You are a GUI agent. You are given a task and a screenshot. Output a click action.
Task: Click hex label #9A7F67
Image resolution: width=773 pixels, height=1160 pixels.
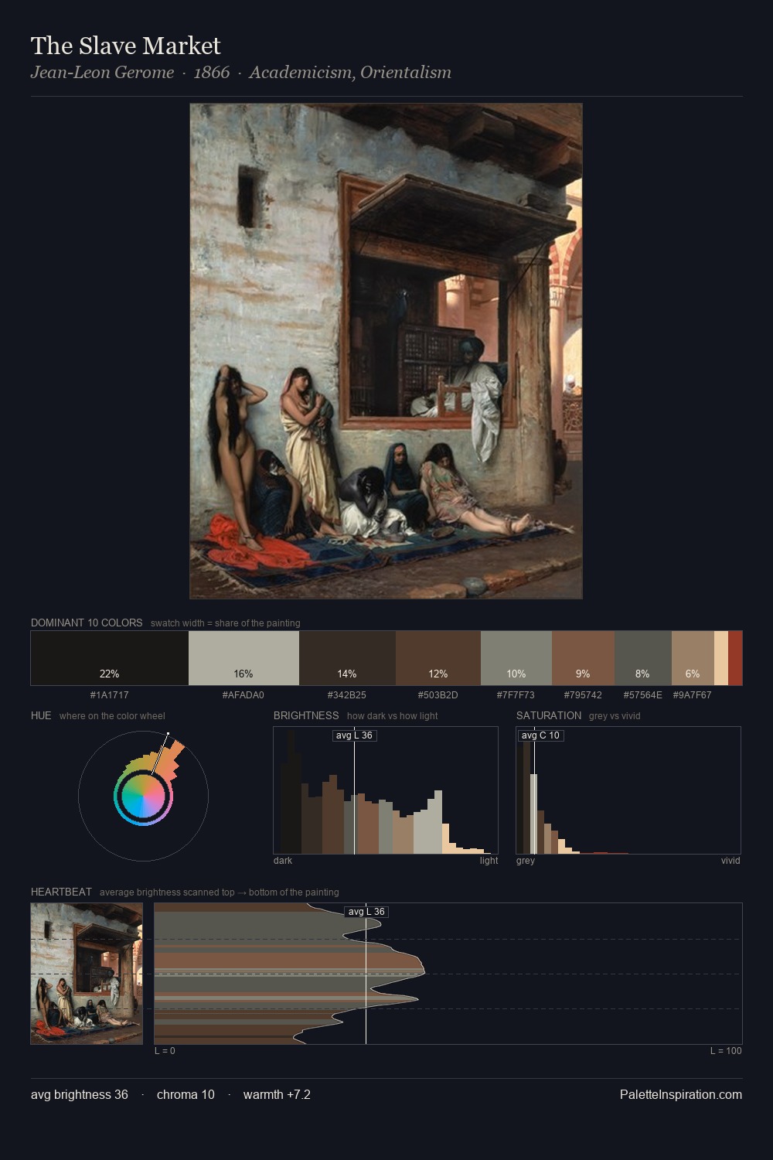(693, 695)
